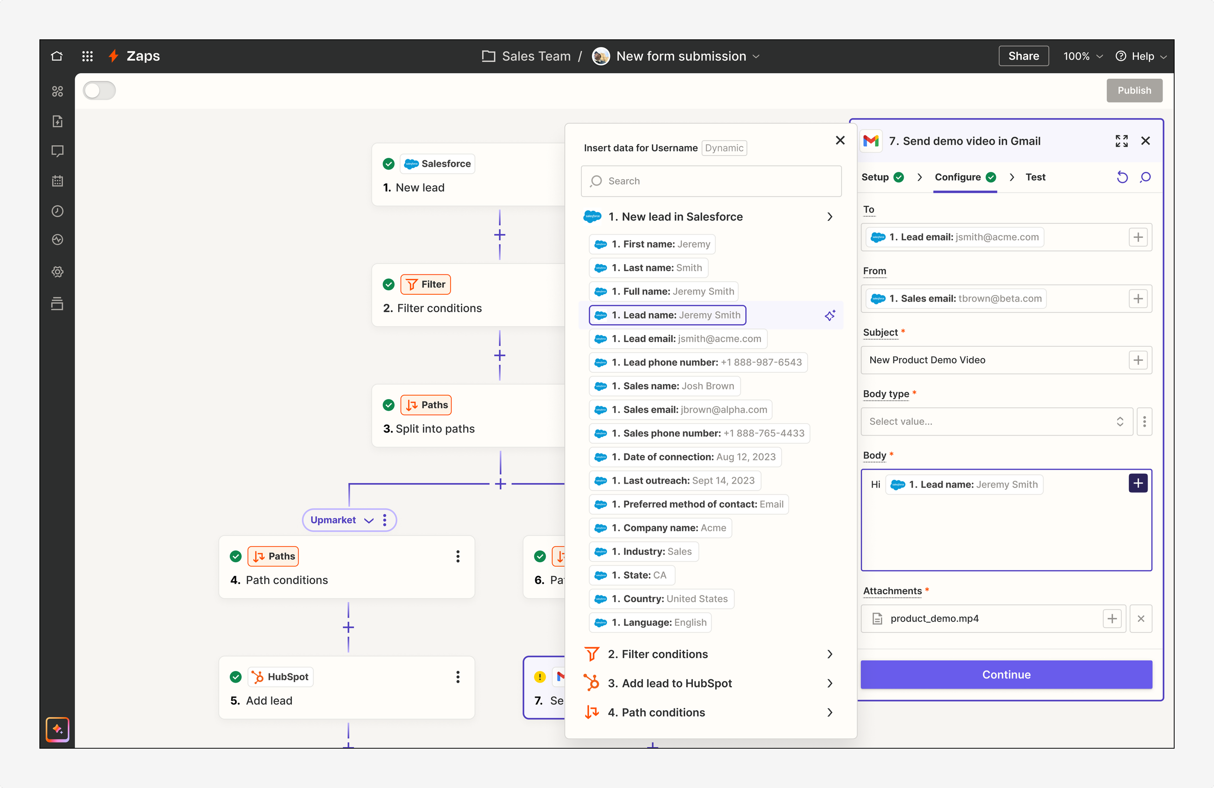The image size is (1214, 788).
Task: Open the settings gear in left sidebar
Action: point(57,271)
